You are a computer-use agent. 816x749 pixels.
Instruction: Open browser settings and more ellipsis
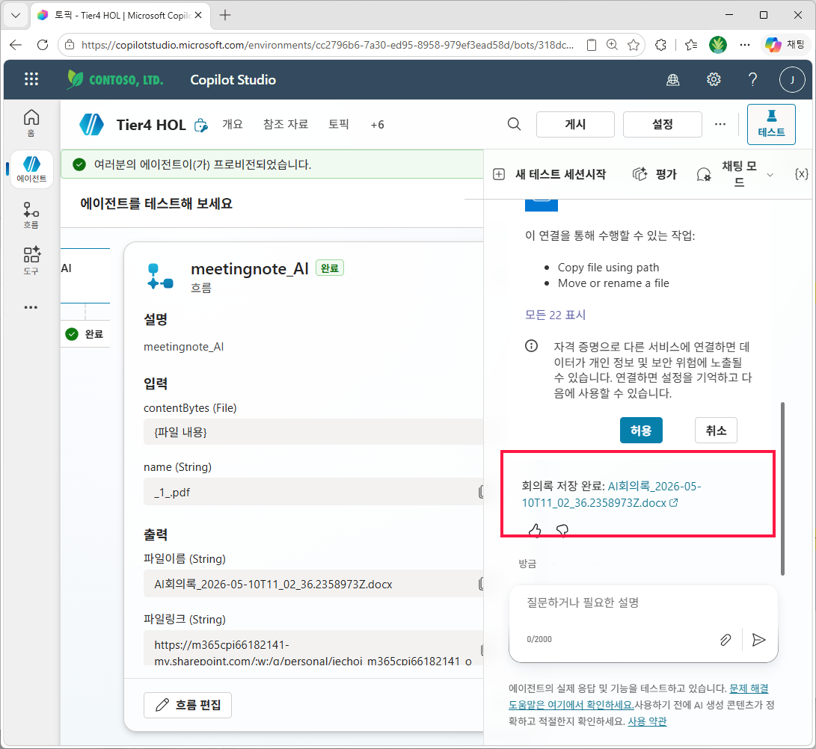[745, 46]
